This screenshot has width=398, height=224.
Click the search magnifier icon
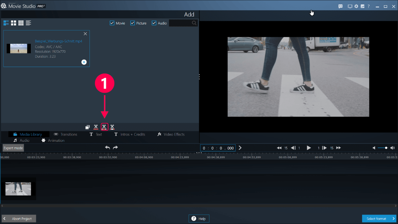(194, 23)
